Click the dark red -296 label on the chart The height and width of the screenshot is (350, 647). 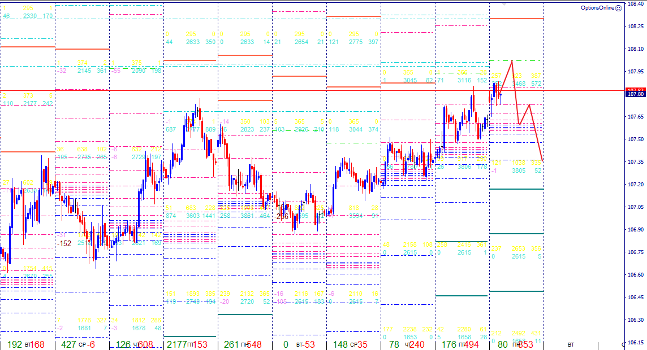click(x=282, y=217)
